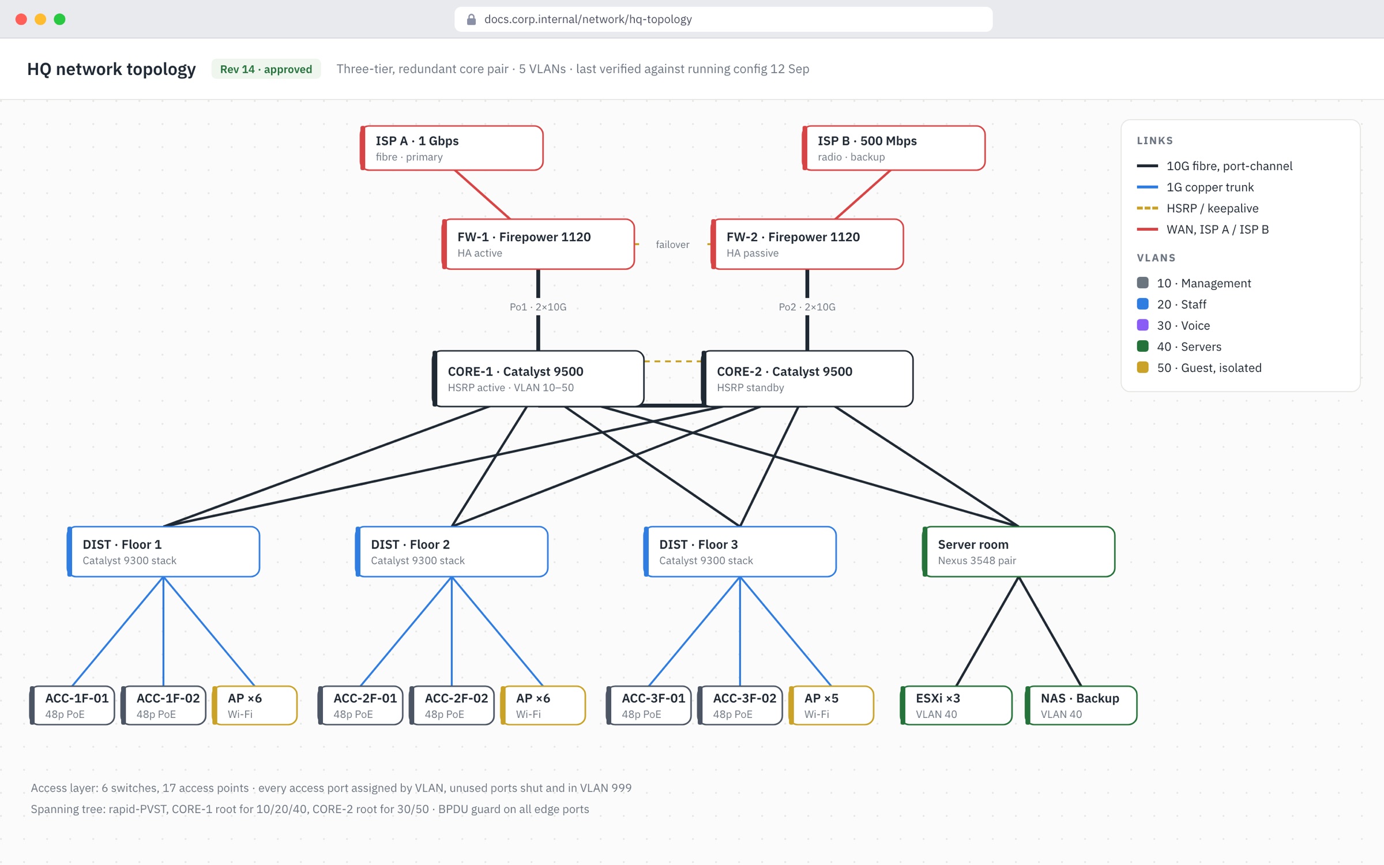The width and height of the screenshot is (1384, 865).
Task: Click the 10G fibre legend line
Action: coord(1148,166)
